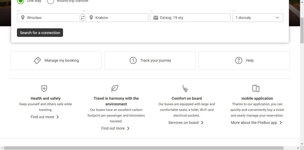The height and width of the screenshot is (150, 304).
Task: Click the swap origin and destination arrows icon
Action: point(83,17)
